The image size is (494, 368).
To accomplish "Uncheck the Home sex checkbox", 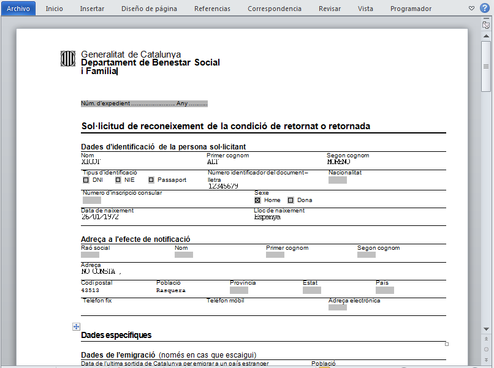I will 257,200.
